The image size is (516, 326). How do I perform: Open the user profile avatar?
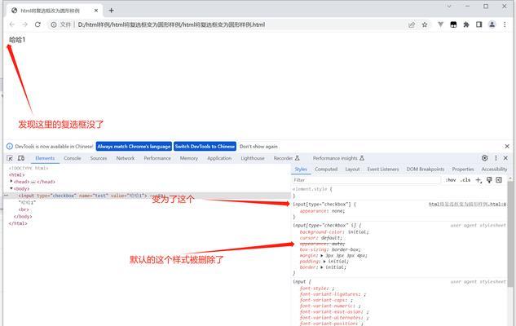tap(492, 24)
